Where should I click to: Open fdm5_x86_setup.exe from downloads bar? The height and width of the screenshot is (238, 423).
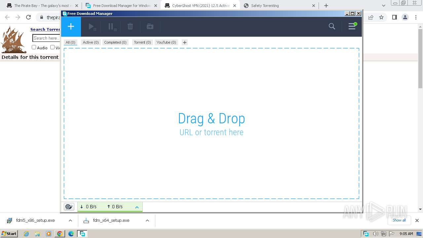coord(35,220)
